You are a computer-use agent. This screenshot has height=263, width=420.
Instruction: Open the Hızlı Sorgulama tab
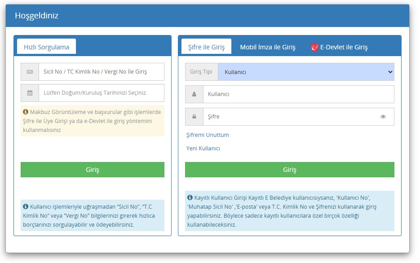(x=46, y=47)
